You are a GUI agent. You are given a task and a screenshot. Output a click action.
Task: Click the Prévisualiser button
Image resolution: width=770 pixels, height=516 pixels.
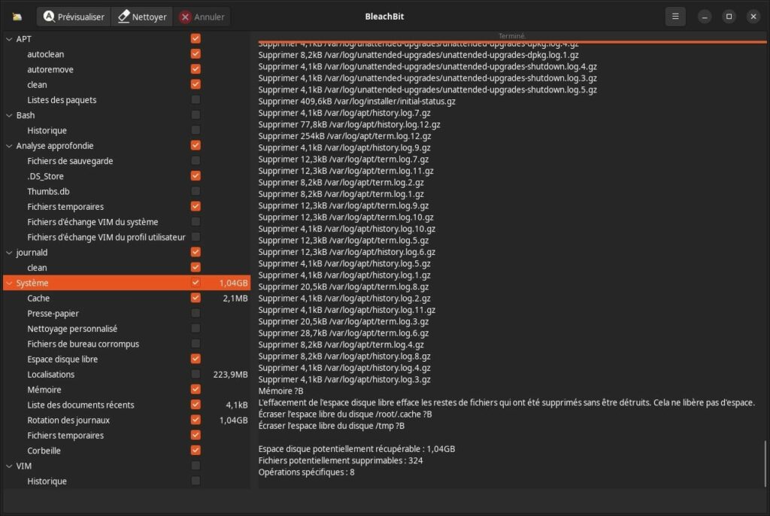[x=74, y=17]
